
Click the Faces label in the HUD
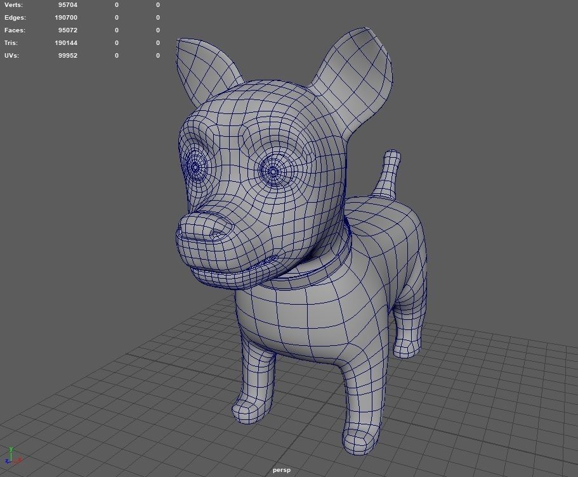15,30
